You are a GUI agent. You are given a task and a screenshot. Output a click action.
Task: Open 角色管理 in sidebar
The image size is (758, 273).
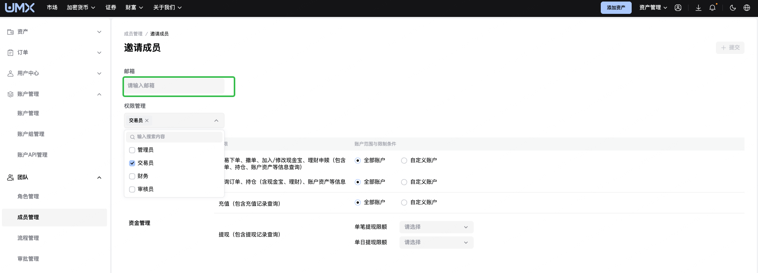(x=28, y=196)
